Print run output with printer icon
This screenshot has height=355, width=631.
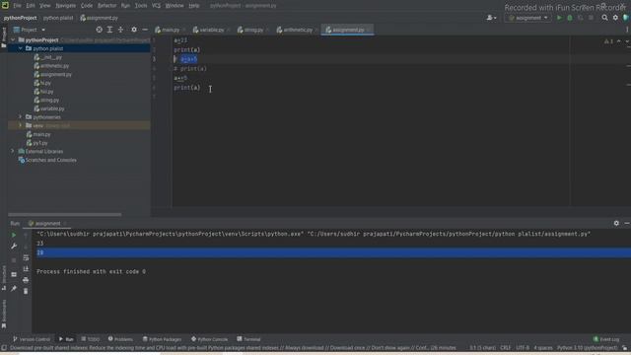[x=26, y=280]
